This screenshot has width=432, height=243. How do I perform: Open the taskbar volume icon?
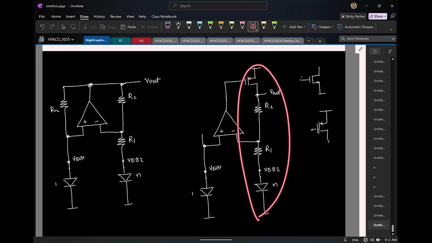click(x=372, y=240)
